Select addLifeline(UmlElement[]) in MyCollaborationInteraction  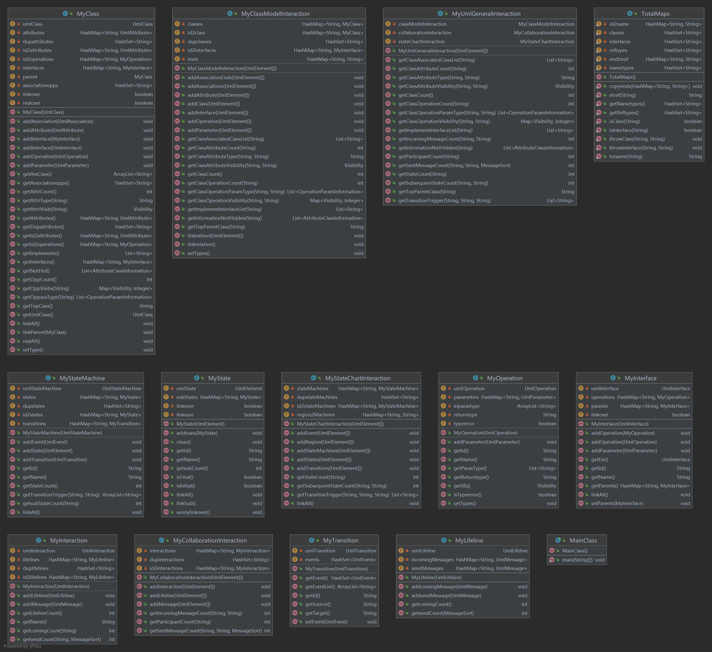click(203, 595)
